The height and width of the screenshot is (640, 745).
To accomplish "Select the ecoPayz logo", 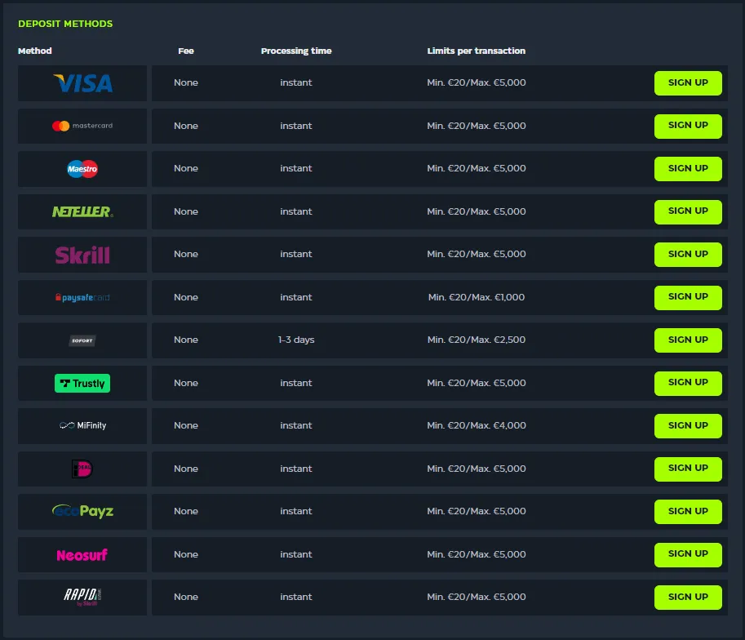I will (x=82, y=511).
